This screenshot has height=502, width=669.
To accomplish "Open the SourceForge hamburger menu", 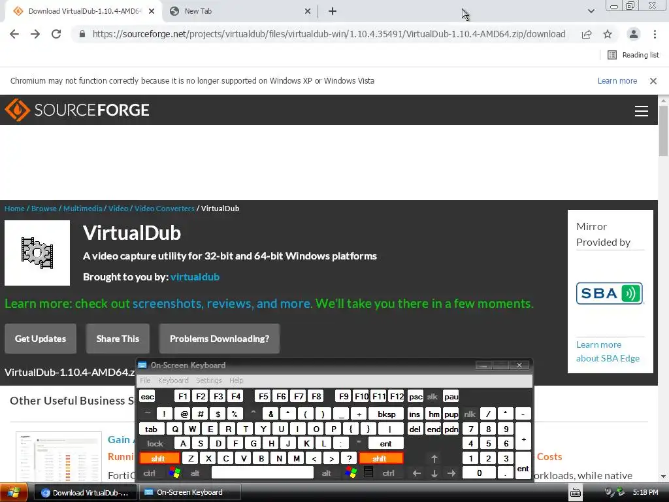I will (642, 111).
